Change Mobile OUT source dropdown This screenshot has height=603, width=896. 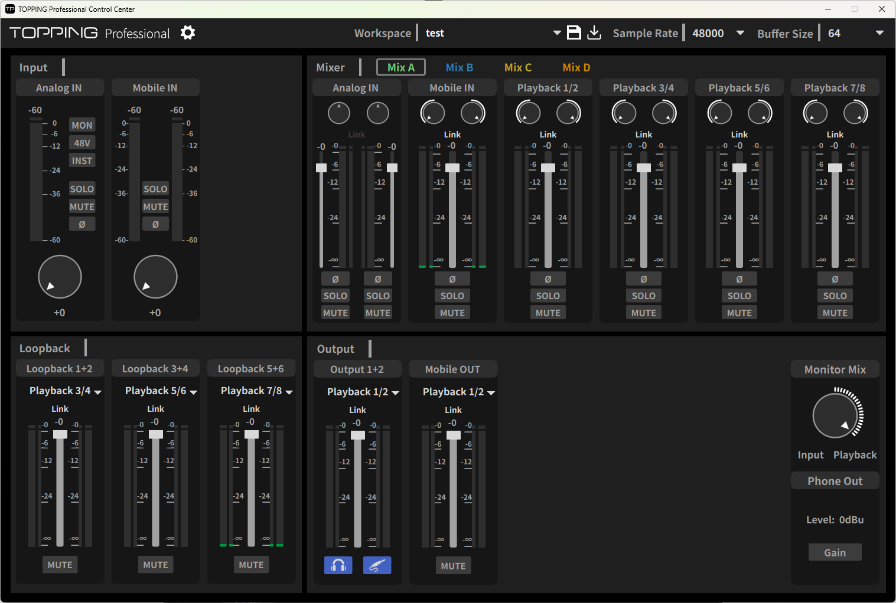point(459,392)
